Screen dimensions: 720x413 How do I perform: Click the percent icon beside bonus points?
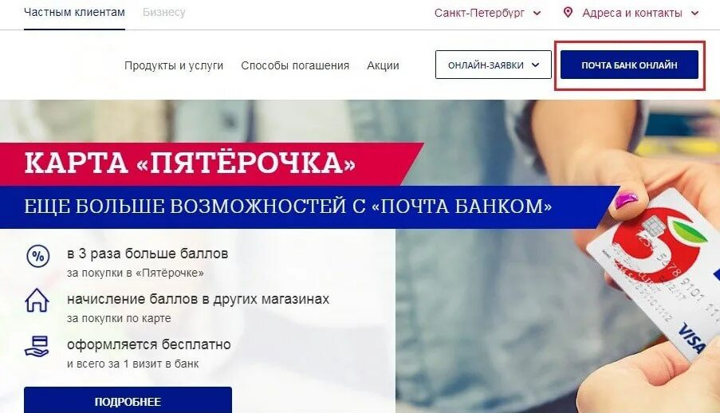pos(37,257)
